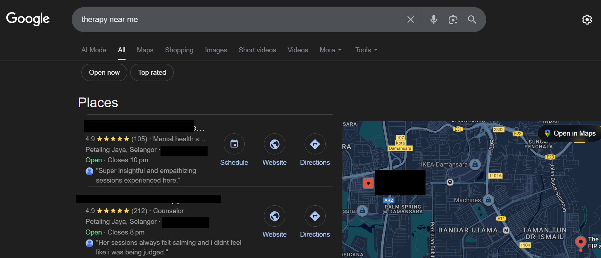The height and width of the screenshot is (258, 601).
Task: Open the Website globe icon for first listing
Action: click(x=274, y=144)
